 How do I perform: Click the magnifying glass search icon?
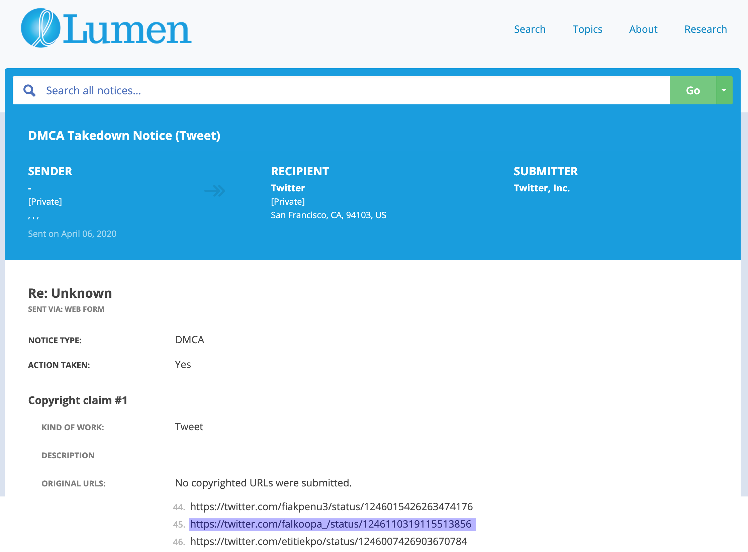[29, 90]
